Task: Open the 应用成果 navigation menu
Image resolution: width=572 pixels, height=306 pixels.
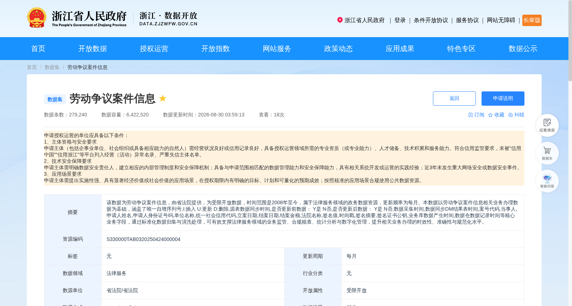Action: pos(400,49)
